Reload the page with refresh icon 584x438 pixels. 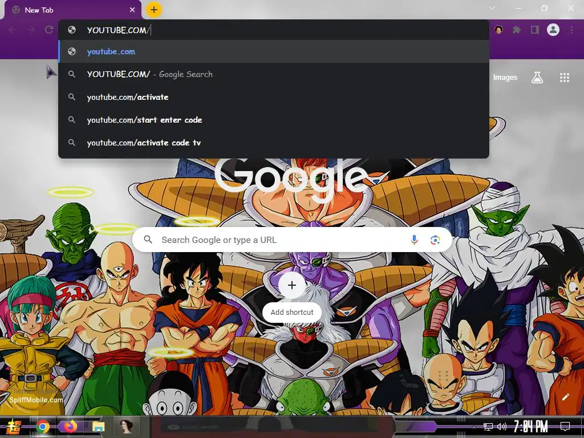coord(49,30)
